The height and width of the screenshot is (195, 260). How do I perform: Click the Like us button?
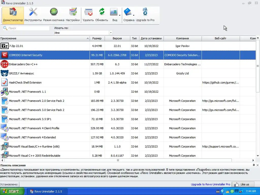243,184
